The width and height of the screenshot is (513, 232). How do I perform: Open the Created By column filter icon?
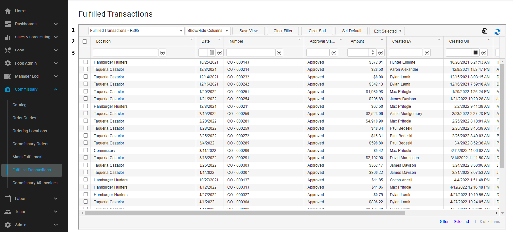(x=427, y=53)
